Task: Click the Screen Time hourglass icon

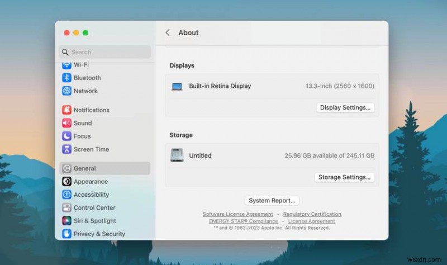Action: point(66,149)
